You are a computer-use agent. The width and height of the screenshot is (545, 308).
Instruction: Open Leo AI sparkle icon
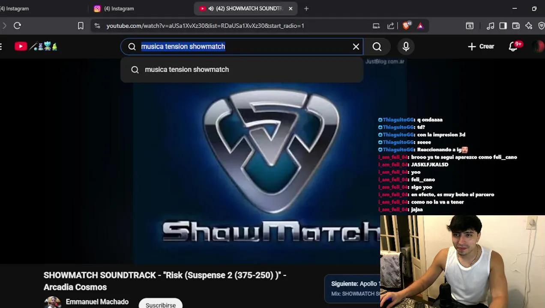(x=529, y=26)
